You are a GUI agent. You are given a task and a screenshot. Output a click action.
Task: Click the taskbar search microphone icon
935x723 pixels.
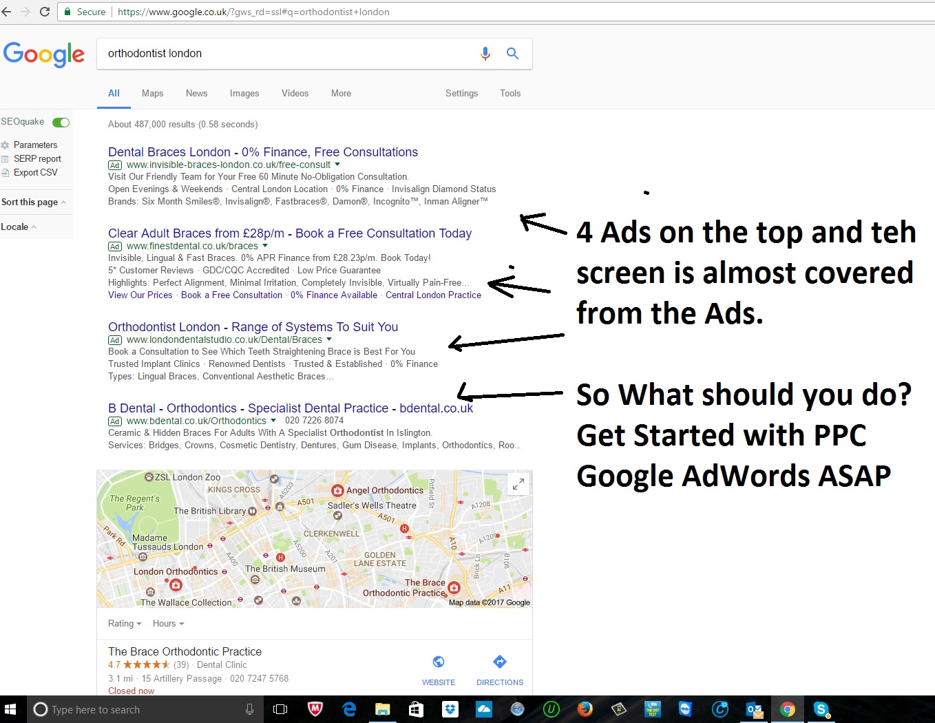249,709
